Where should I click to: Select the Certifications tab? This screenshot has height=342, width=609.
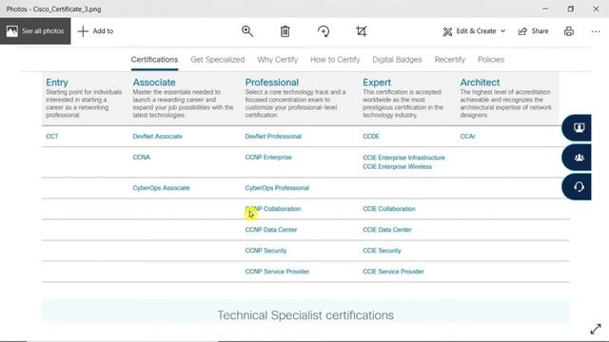point(154,60)
